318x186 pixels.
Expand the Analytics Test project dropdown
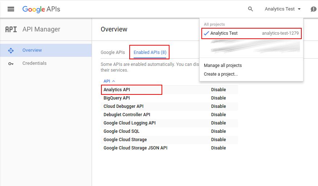283,9
